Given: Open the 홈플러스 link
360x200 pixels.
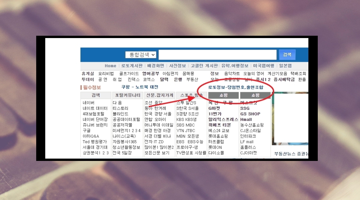Looking at the screenshot, I should [248, 148].
